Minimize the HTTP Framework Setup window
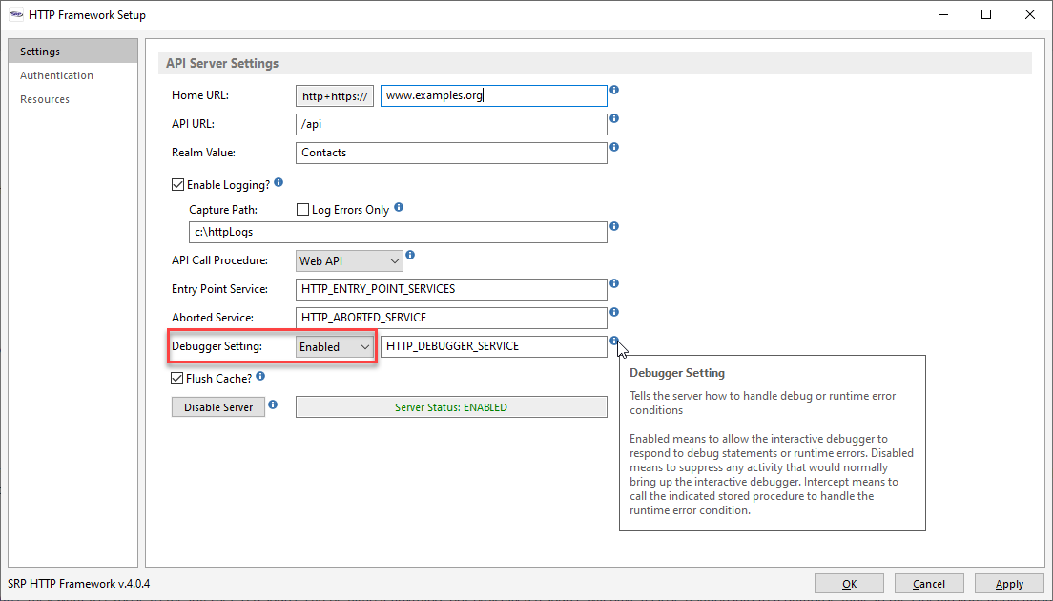 (x=943, y=14)
